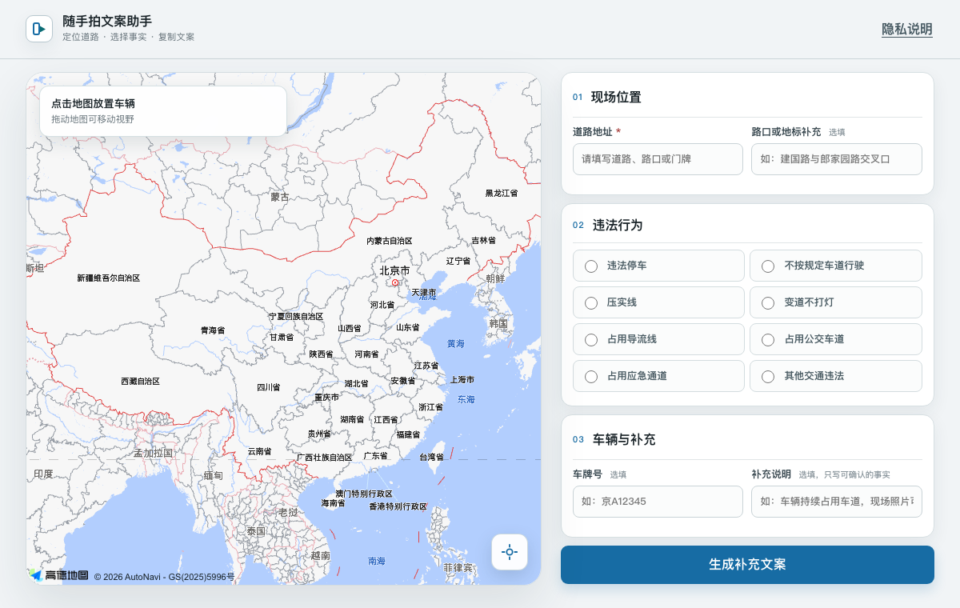Pick the 占用应急通道 option
Screen dimensions: 960x608
[x=658, y=376]
